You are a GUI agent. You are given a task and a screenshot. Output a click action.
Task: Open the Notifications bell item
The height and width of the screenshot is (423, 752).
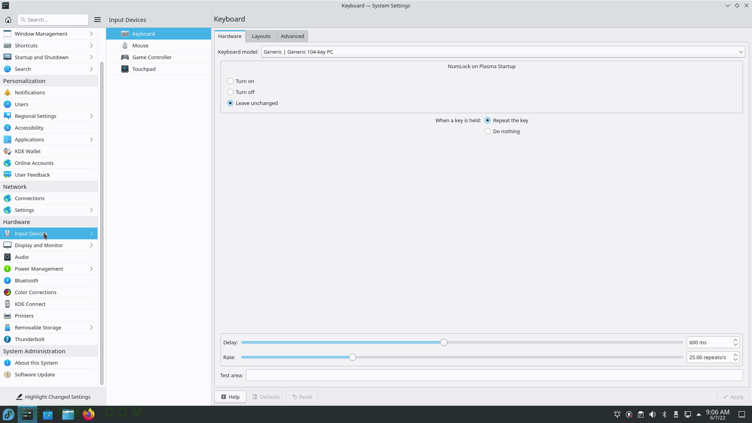(x=7, y=92)
